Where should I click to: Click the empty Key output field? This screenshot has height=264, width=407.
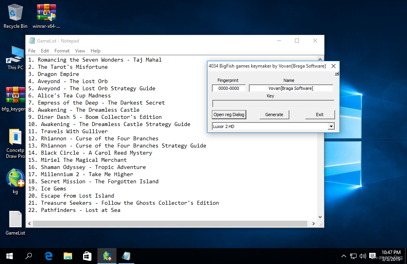(x=273, y=104)
